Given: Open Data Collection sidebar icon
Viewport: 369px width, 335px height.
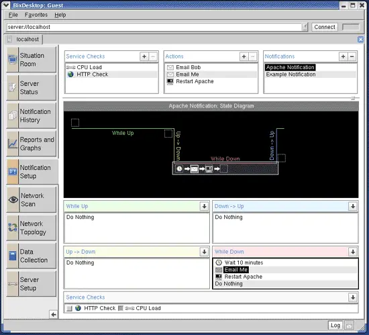Looking at the screenshot, I should [13, 256].
